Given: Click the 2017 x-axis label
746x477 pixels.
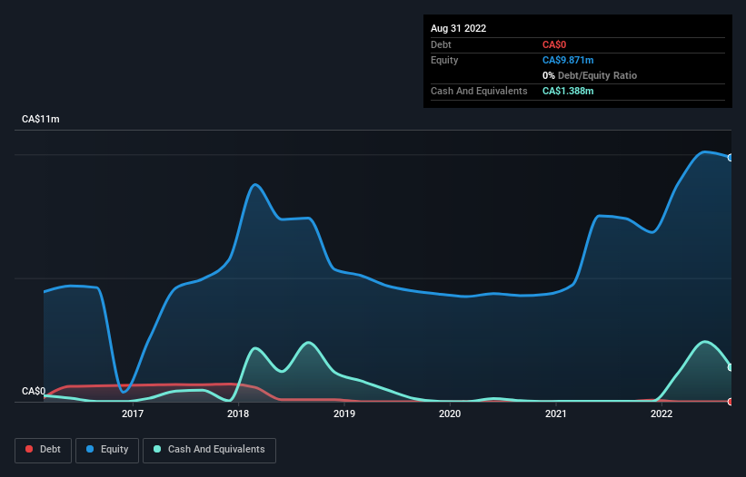Looking at the screenshot, I should tap(133, 414).
